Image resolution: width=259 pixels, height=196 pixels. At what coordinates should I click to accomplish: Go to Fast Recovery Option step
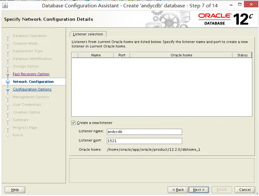31,74
